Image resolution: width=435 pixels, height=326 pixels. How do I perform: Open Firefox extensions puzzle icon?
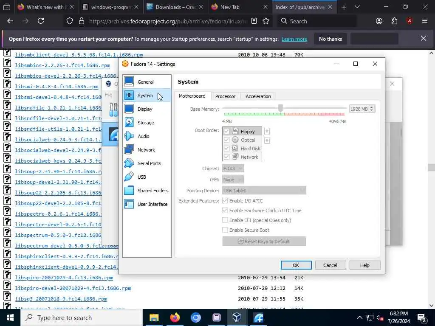tap(394, 21)
